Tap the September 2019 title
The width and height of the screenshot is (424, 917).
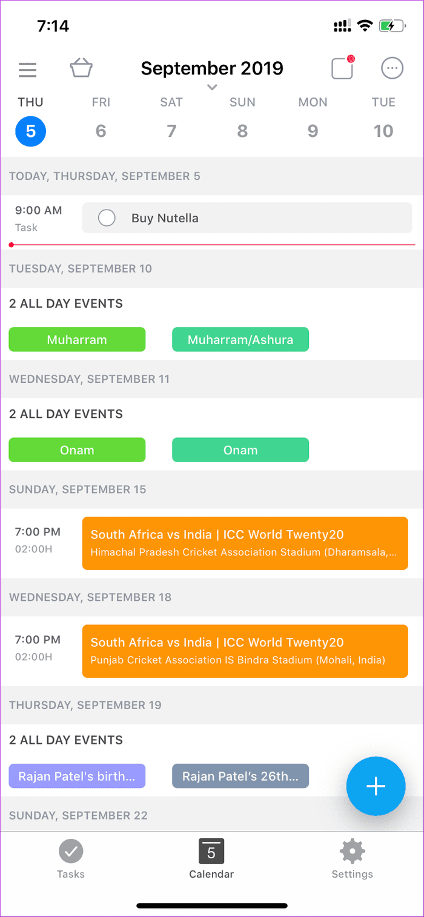click(x=212, y=68)
